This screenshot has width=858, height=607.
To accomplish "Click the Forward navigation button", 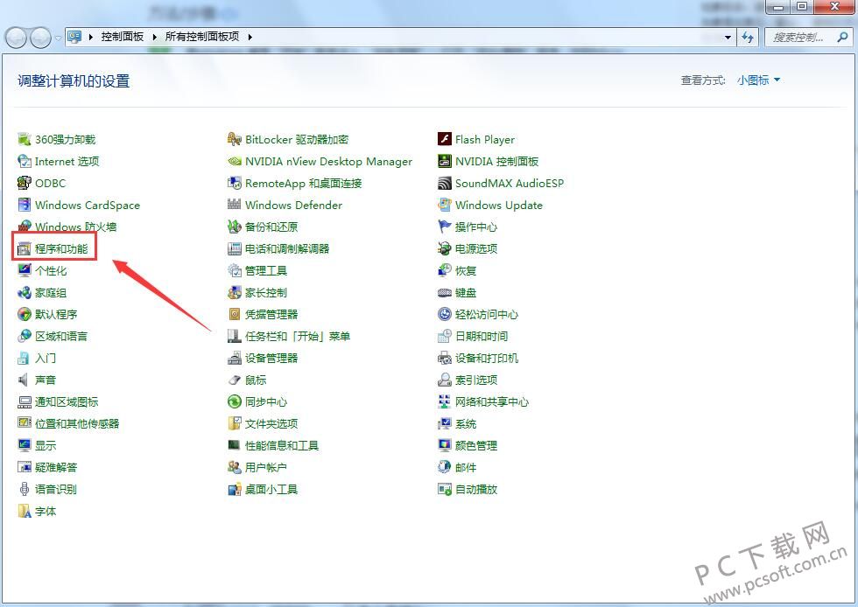I will [40, 38].
